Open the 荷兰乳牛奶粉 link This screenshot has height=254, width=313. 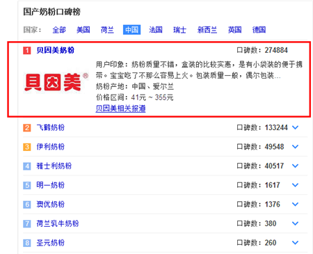(58, 223)
